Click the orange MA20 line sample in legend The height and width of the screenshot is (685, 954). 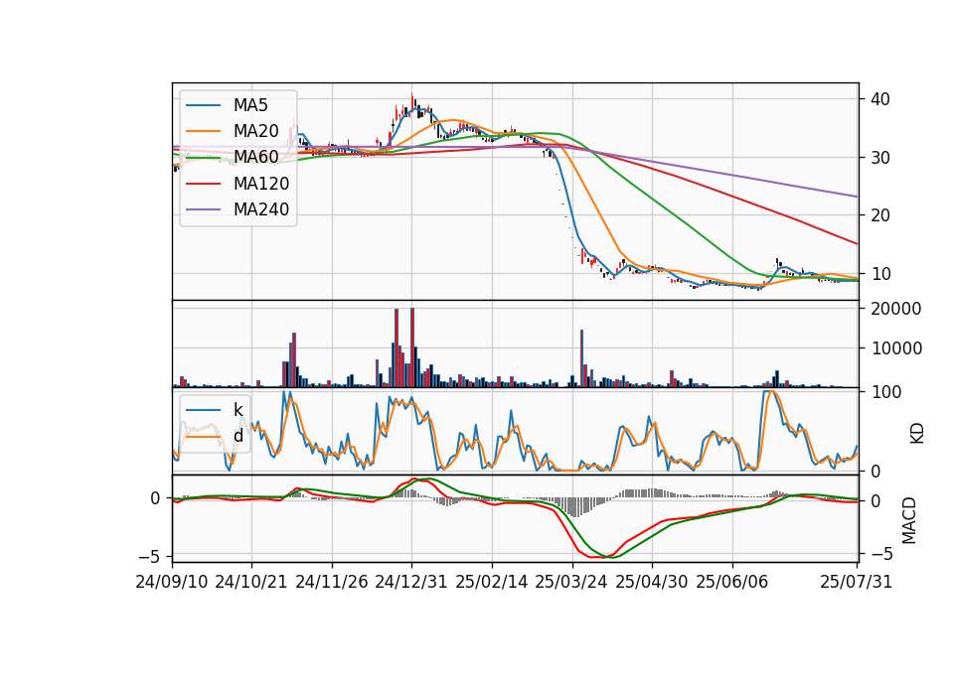coord(203,131)
